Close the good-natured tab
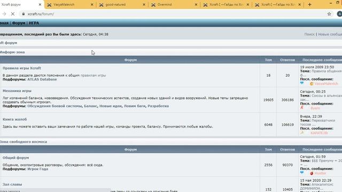Image resolution: width=342 pixels, height=192 pixels. [144, 5]
